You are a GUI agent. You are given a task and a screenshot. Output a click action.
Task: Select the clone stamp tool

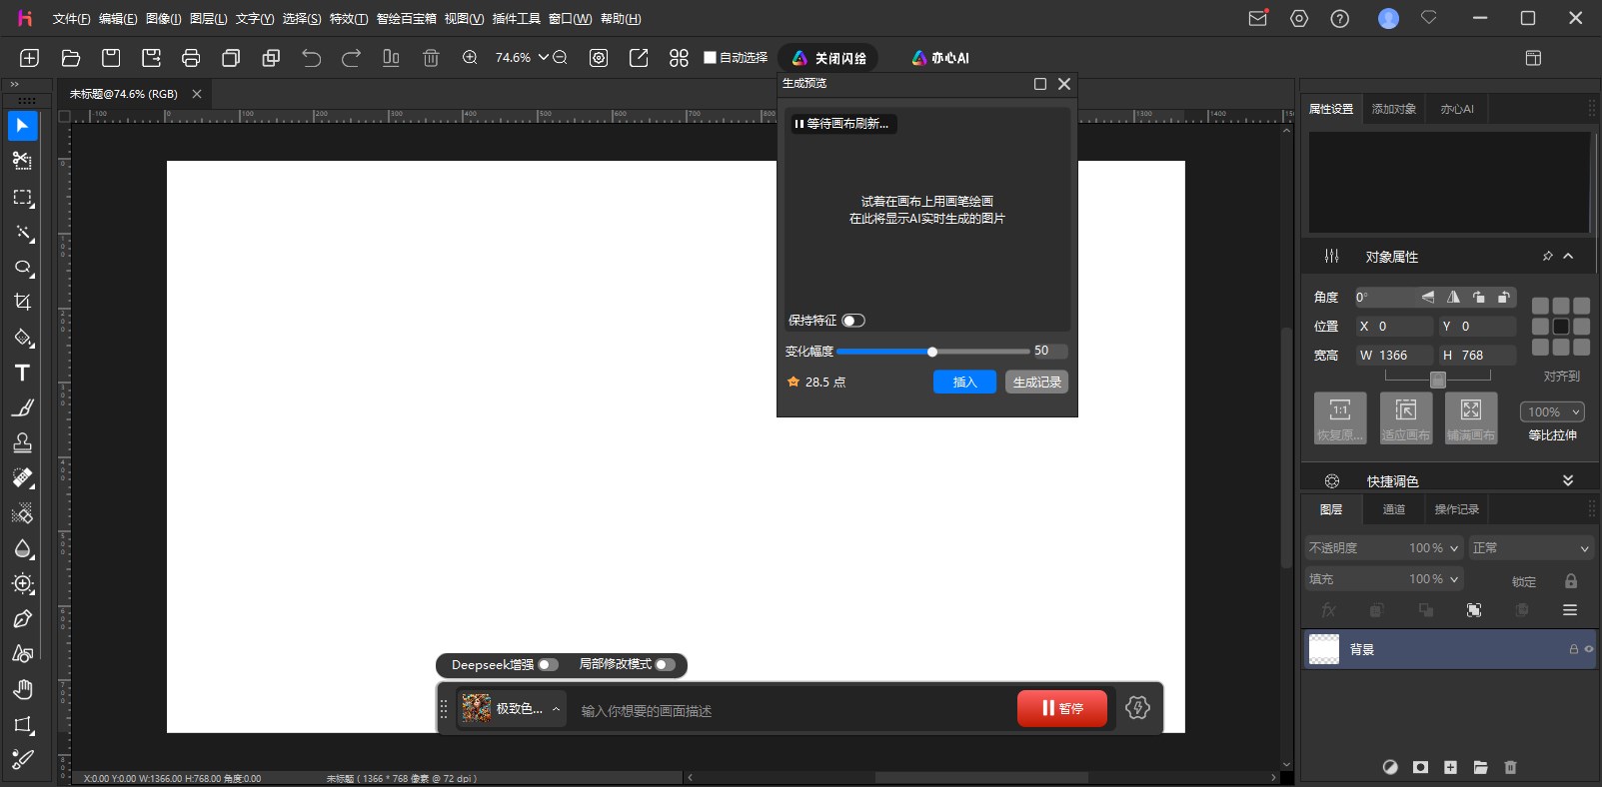point(22,442)
